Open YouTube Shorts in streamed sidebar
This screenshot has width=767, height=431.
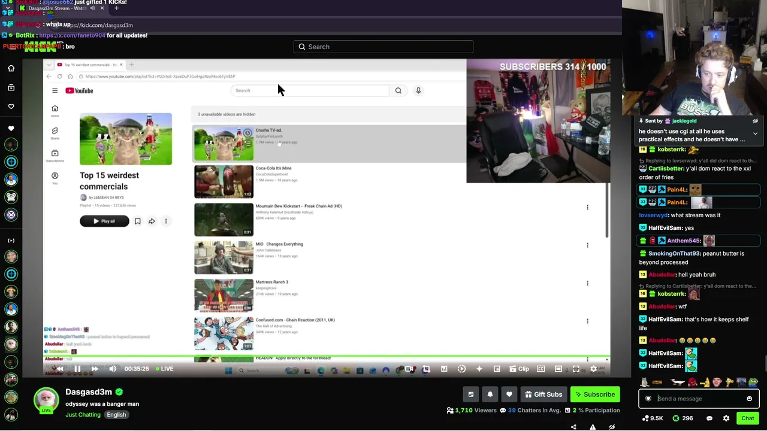coord(55,133)
